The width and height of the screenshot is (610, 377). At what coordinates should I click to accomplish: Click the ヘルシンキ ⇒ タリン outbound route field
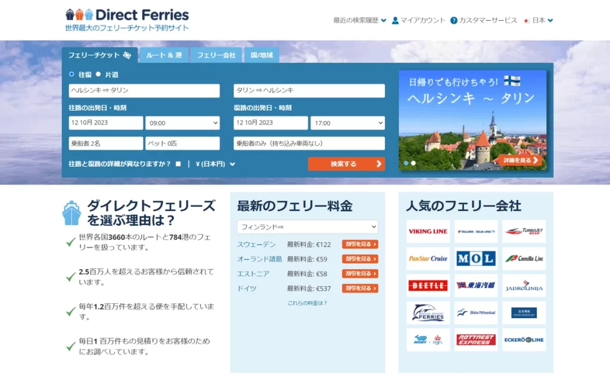point(144,91)
